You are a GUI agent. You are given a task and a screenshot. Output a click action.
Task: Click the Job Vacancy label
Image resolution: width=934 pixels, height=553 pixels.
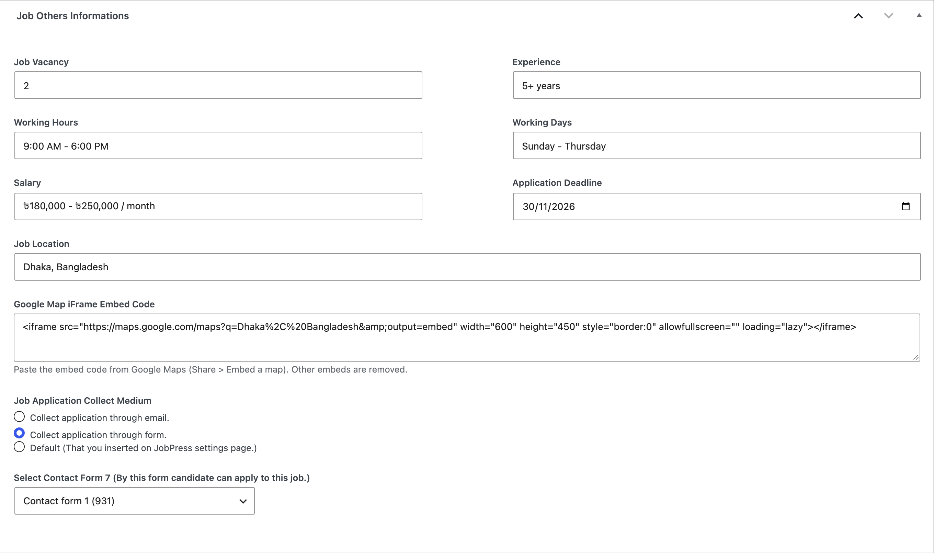pyautogui.click(x=41, y=62)
